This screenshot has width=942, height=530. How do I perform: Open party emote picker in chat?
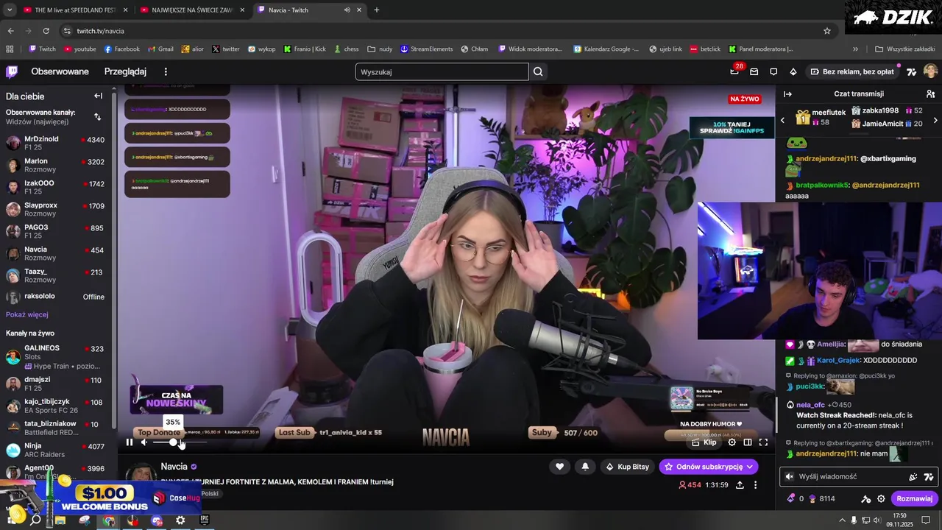coord(913,476)
